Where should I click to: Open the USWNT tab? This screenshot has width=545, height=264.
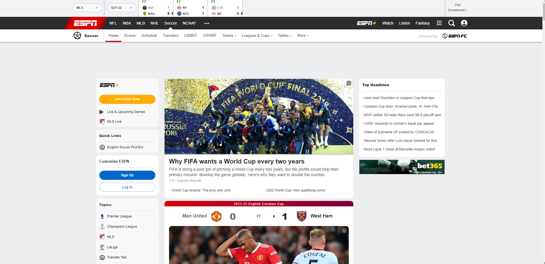[210, 36]
